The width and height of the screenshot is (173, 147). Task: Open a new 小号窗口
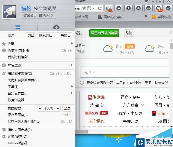(x=64, y=36)
